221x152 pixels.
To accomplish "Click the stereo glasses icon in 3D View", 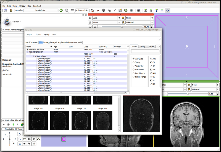I will [34, 144].
